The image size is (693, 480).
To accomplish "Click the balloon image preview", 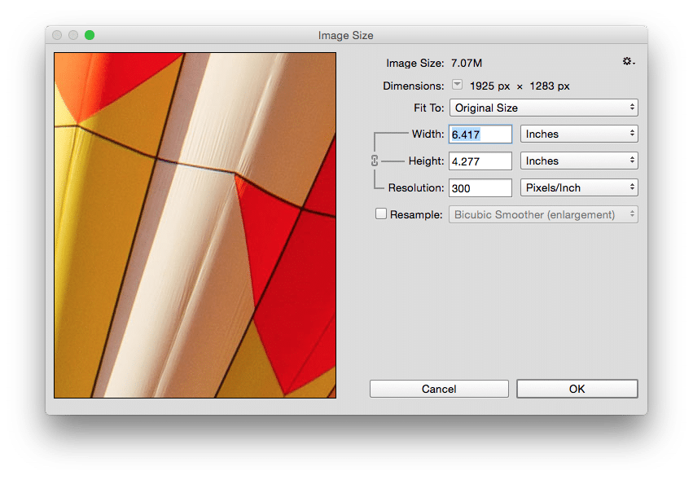I will click(x=195, y=225).
